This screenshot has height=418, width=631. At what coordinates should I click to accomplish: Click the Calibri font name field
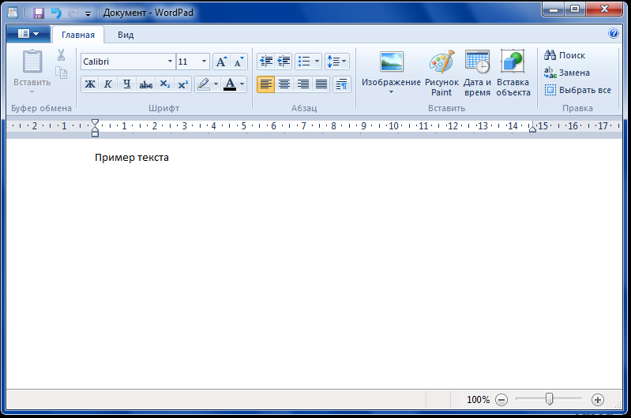[x=123, y=62]
